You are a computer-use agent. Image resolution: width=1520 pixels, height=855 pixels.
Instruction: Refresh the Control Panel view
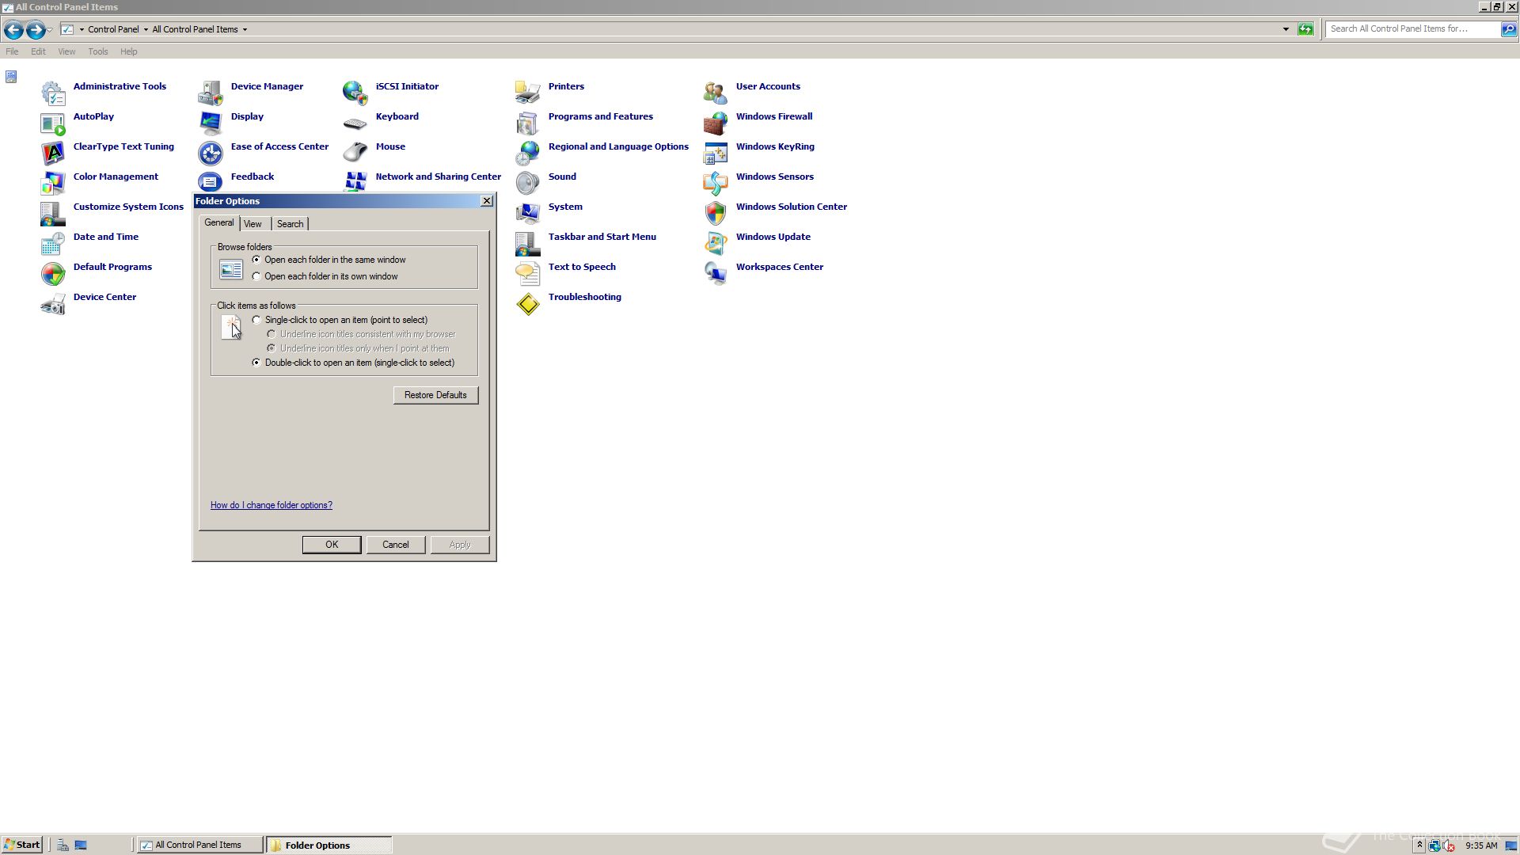1305,29
